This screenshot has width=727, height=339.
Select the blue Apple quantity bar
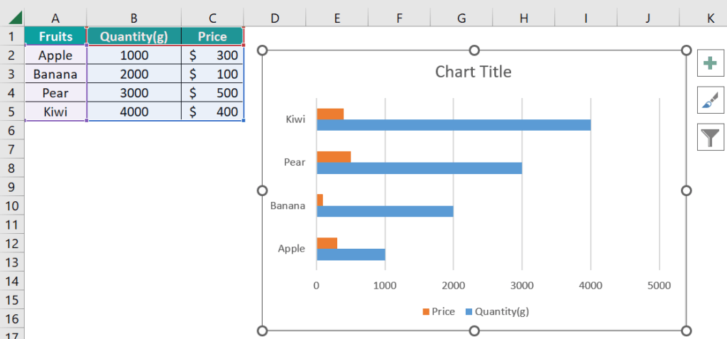pos(351,254)
